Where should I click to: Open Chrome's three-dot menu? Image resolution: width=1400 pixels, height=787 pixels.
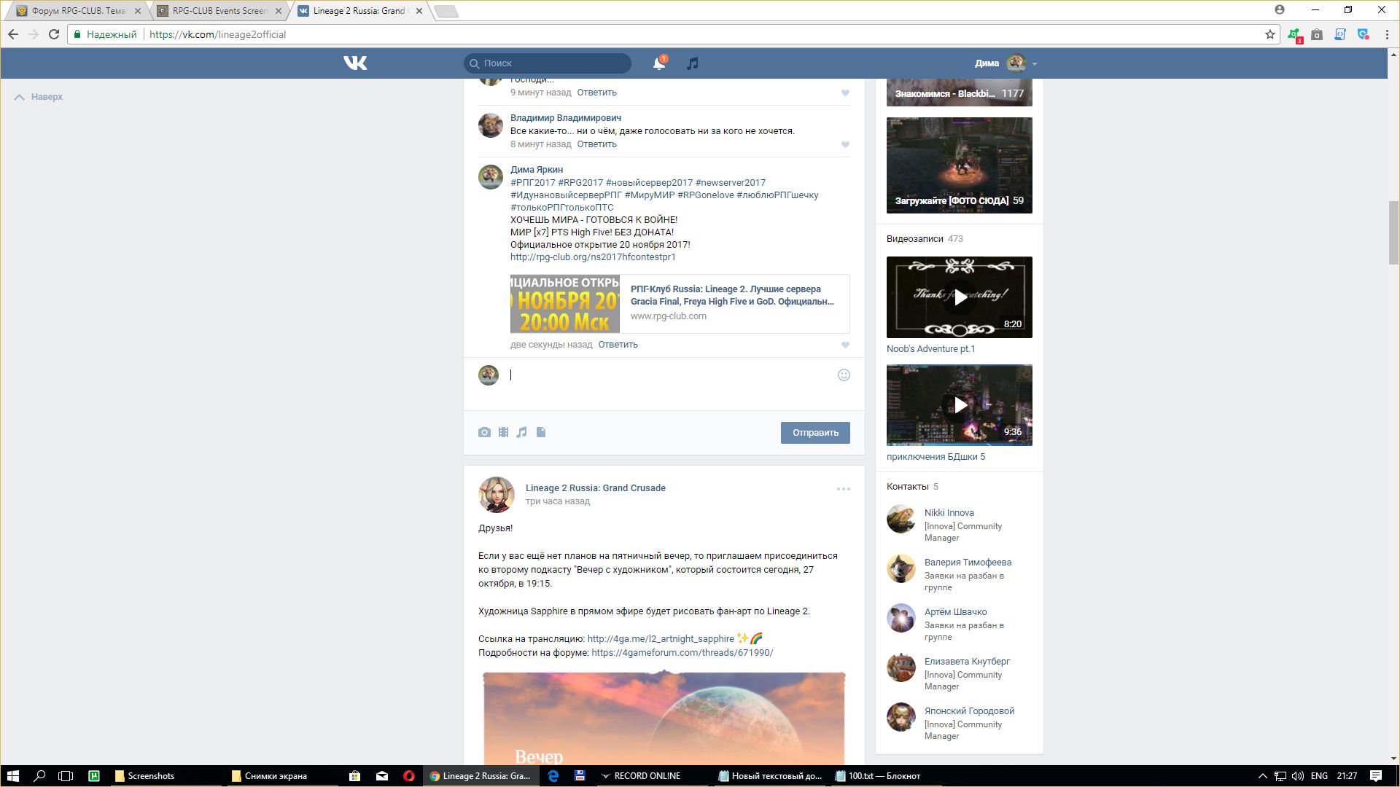[x=1387, y=34]
